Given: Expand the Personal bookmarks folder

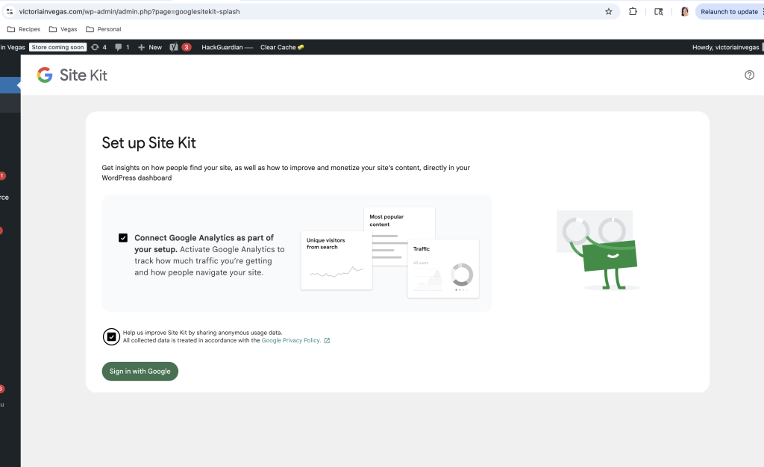Looking at the screenshot, I should point(103,29).
